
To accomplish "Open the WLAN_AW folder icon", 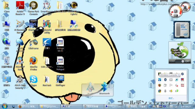I will coord(60,7).
